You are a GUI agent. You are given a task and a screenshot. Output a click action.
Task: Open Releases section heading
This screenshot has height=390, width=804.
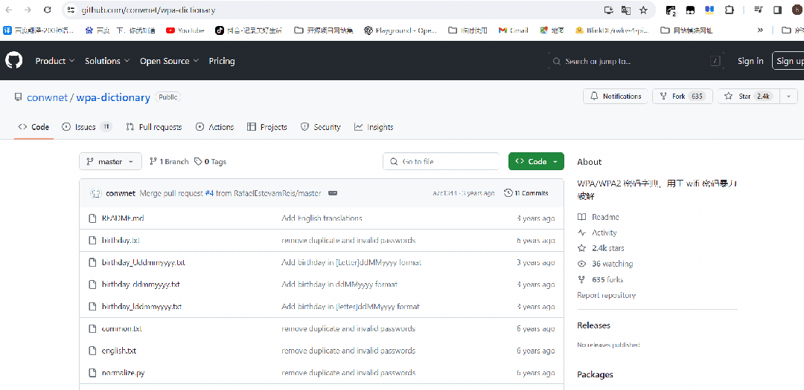click(594, 325)
